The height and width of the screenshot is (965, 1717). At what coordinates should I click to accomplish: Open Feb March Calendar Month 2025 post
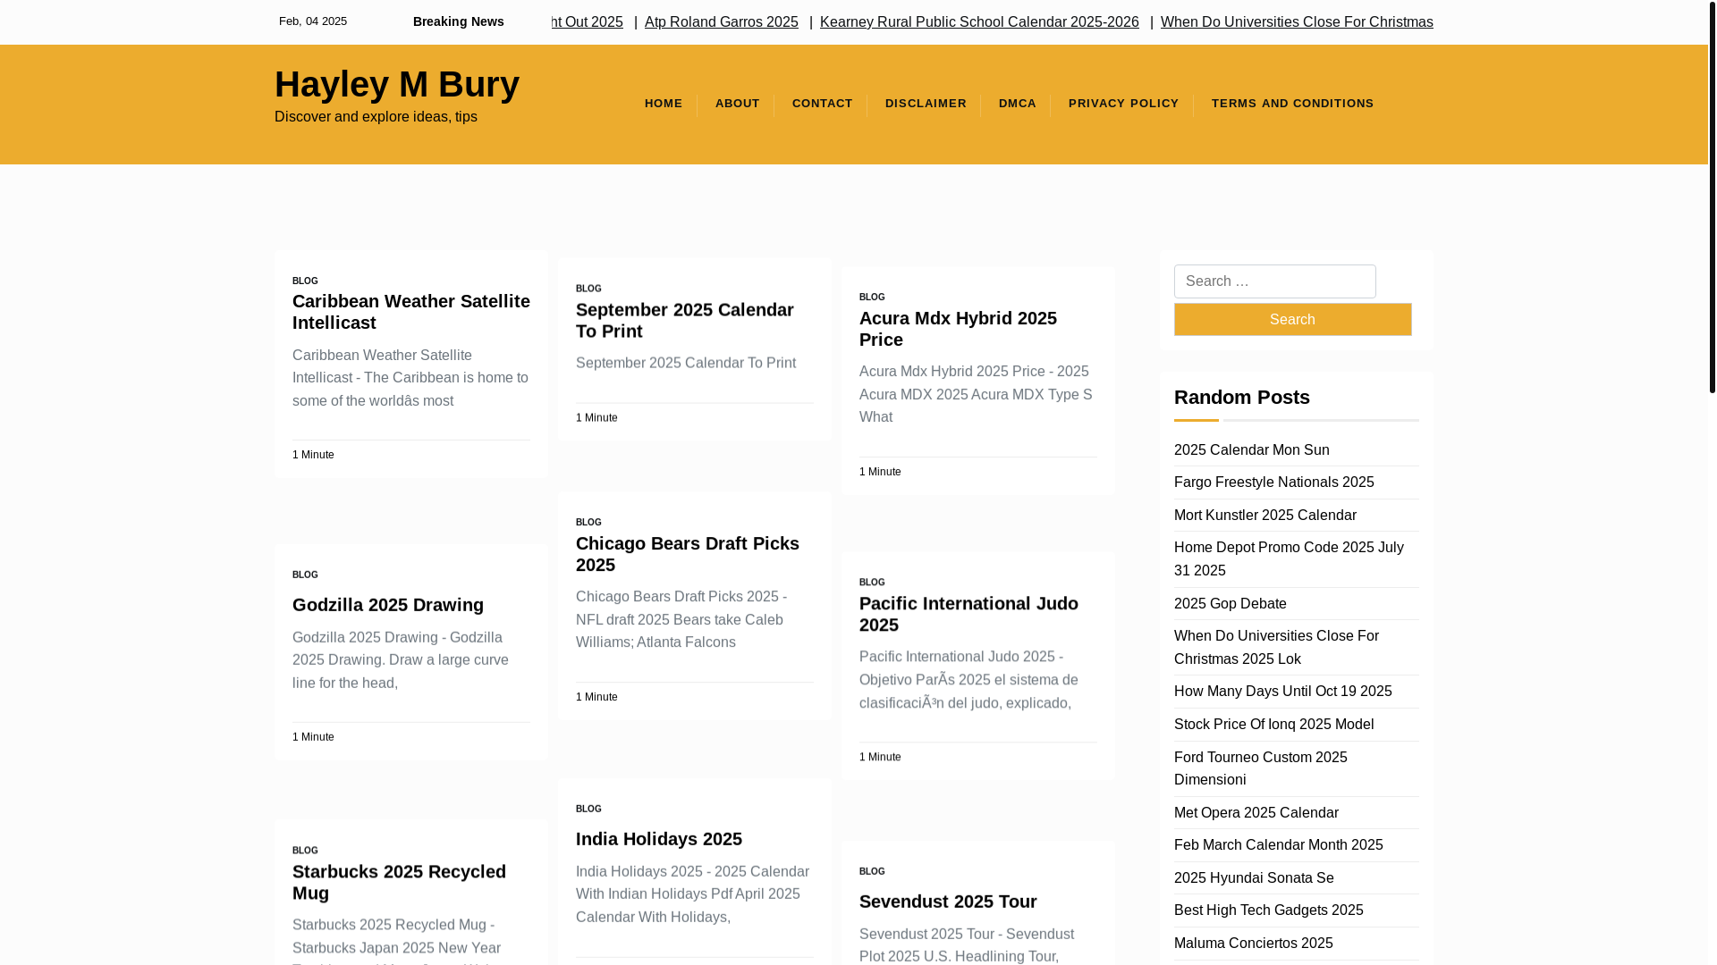coord(1278,845)
